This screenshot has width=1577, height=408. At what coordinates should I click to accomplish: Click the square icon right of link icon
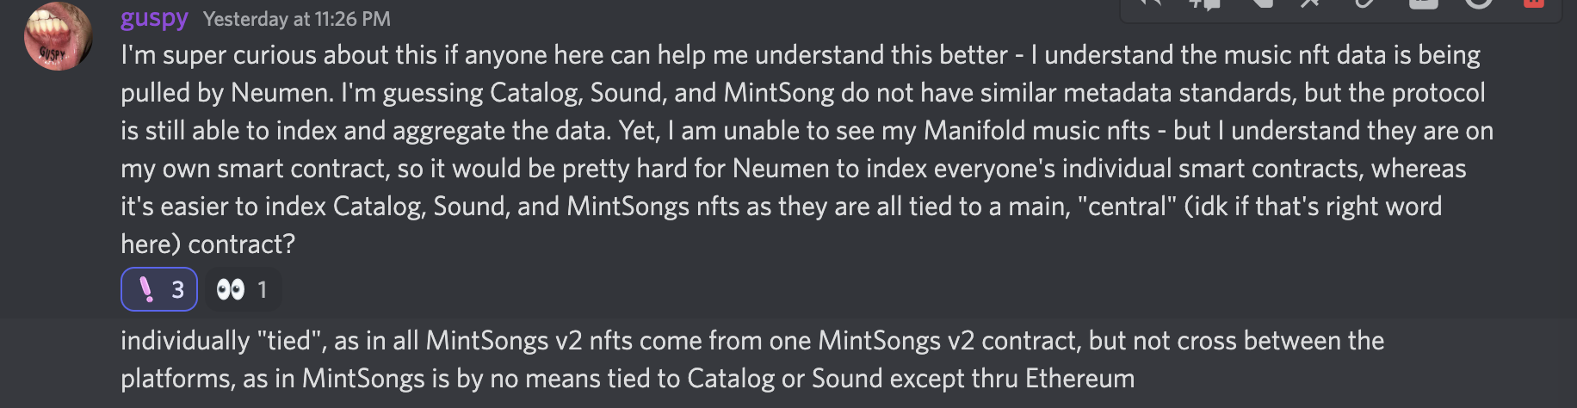(1423, 3)
